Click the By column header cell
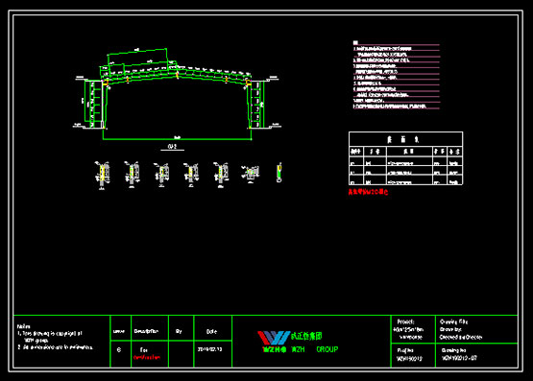The width and height of the screenshot is (533, 381). point(180,331)
